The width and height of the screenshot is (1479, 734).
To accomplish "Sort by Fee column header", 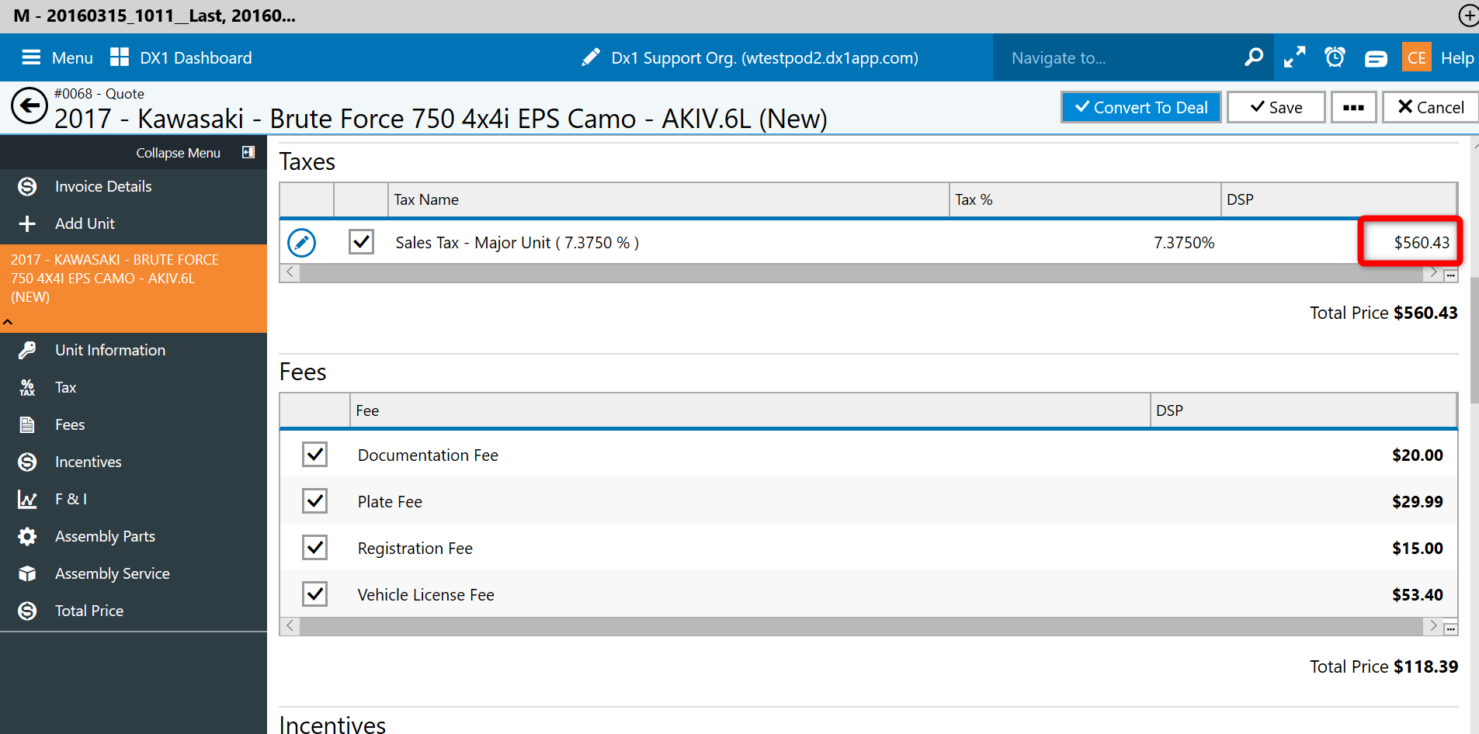I will pos(750,410).
